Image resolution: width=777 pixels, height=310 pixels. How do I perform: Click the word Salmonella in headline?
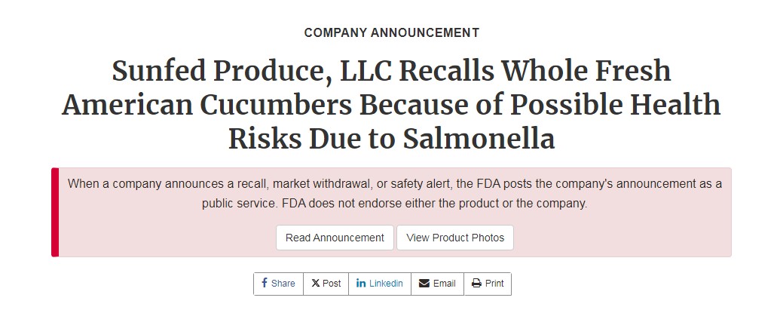pyautogui.click(x=479, y=139)
